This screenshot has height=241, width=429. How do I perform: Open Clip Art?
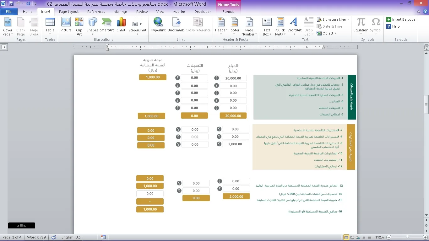pos(79,27)
